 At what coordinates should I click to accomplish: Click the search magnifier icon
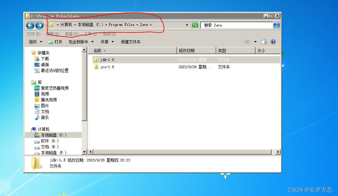click(276, 25)
